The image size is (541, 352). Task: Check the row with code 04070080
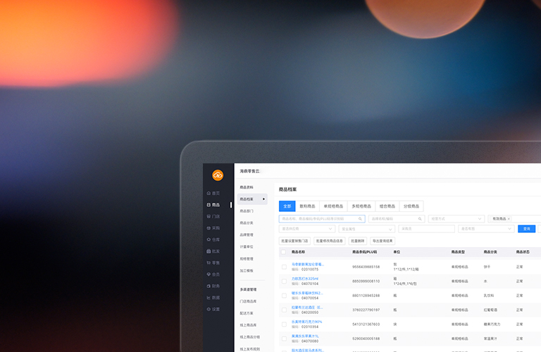[x=284, y=339]
